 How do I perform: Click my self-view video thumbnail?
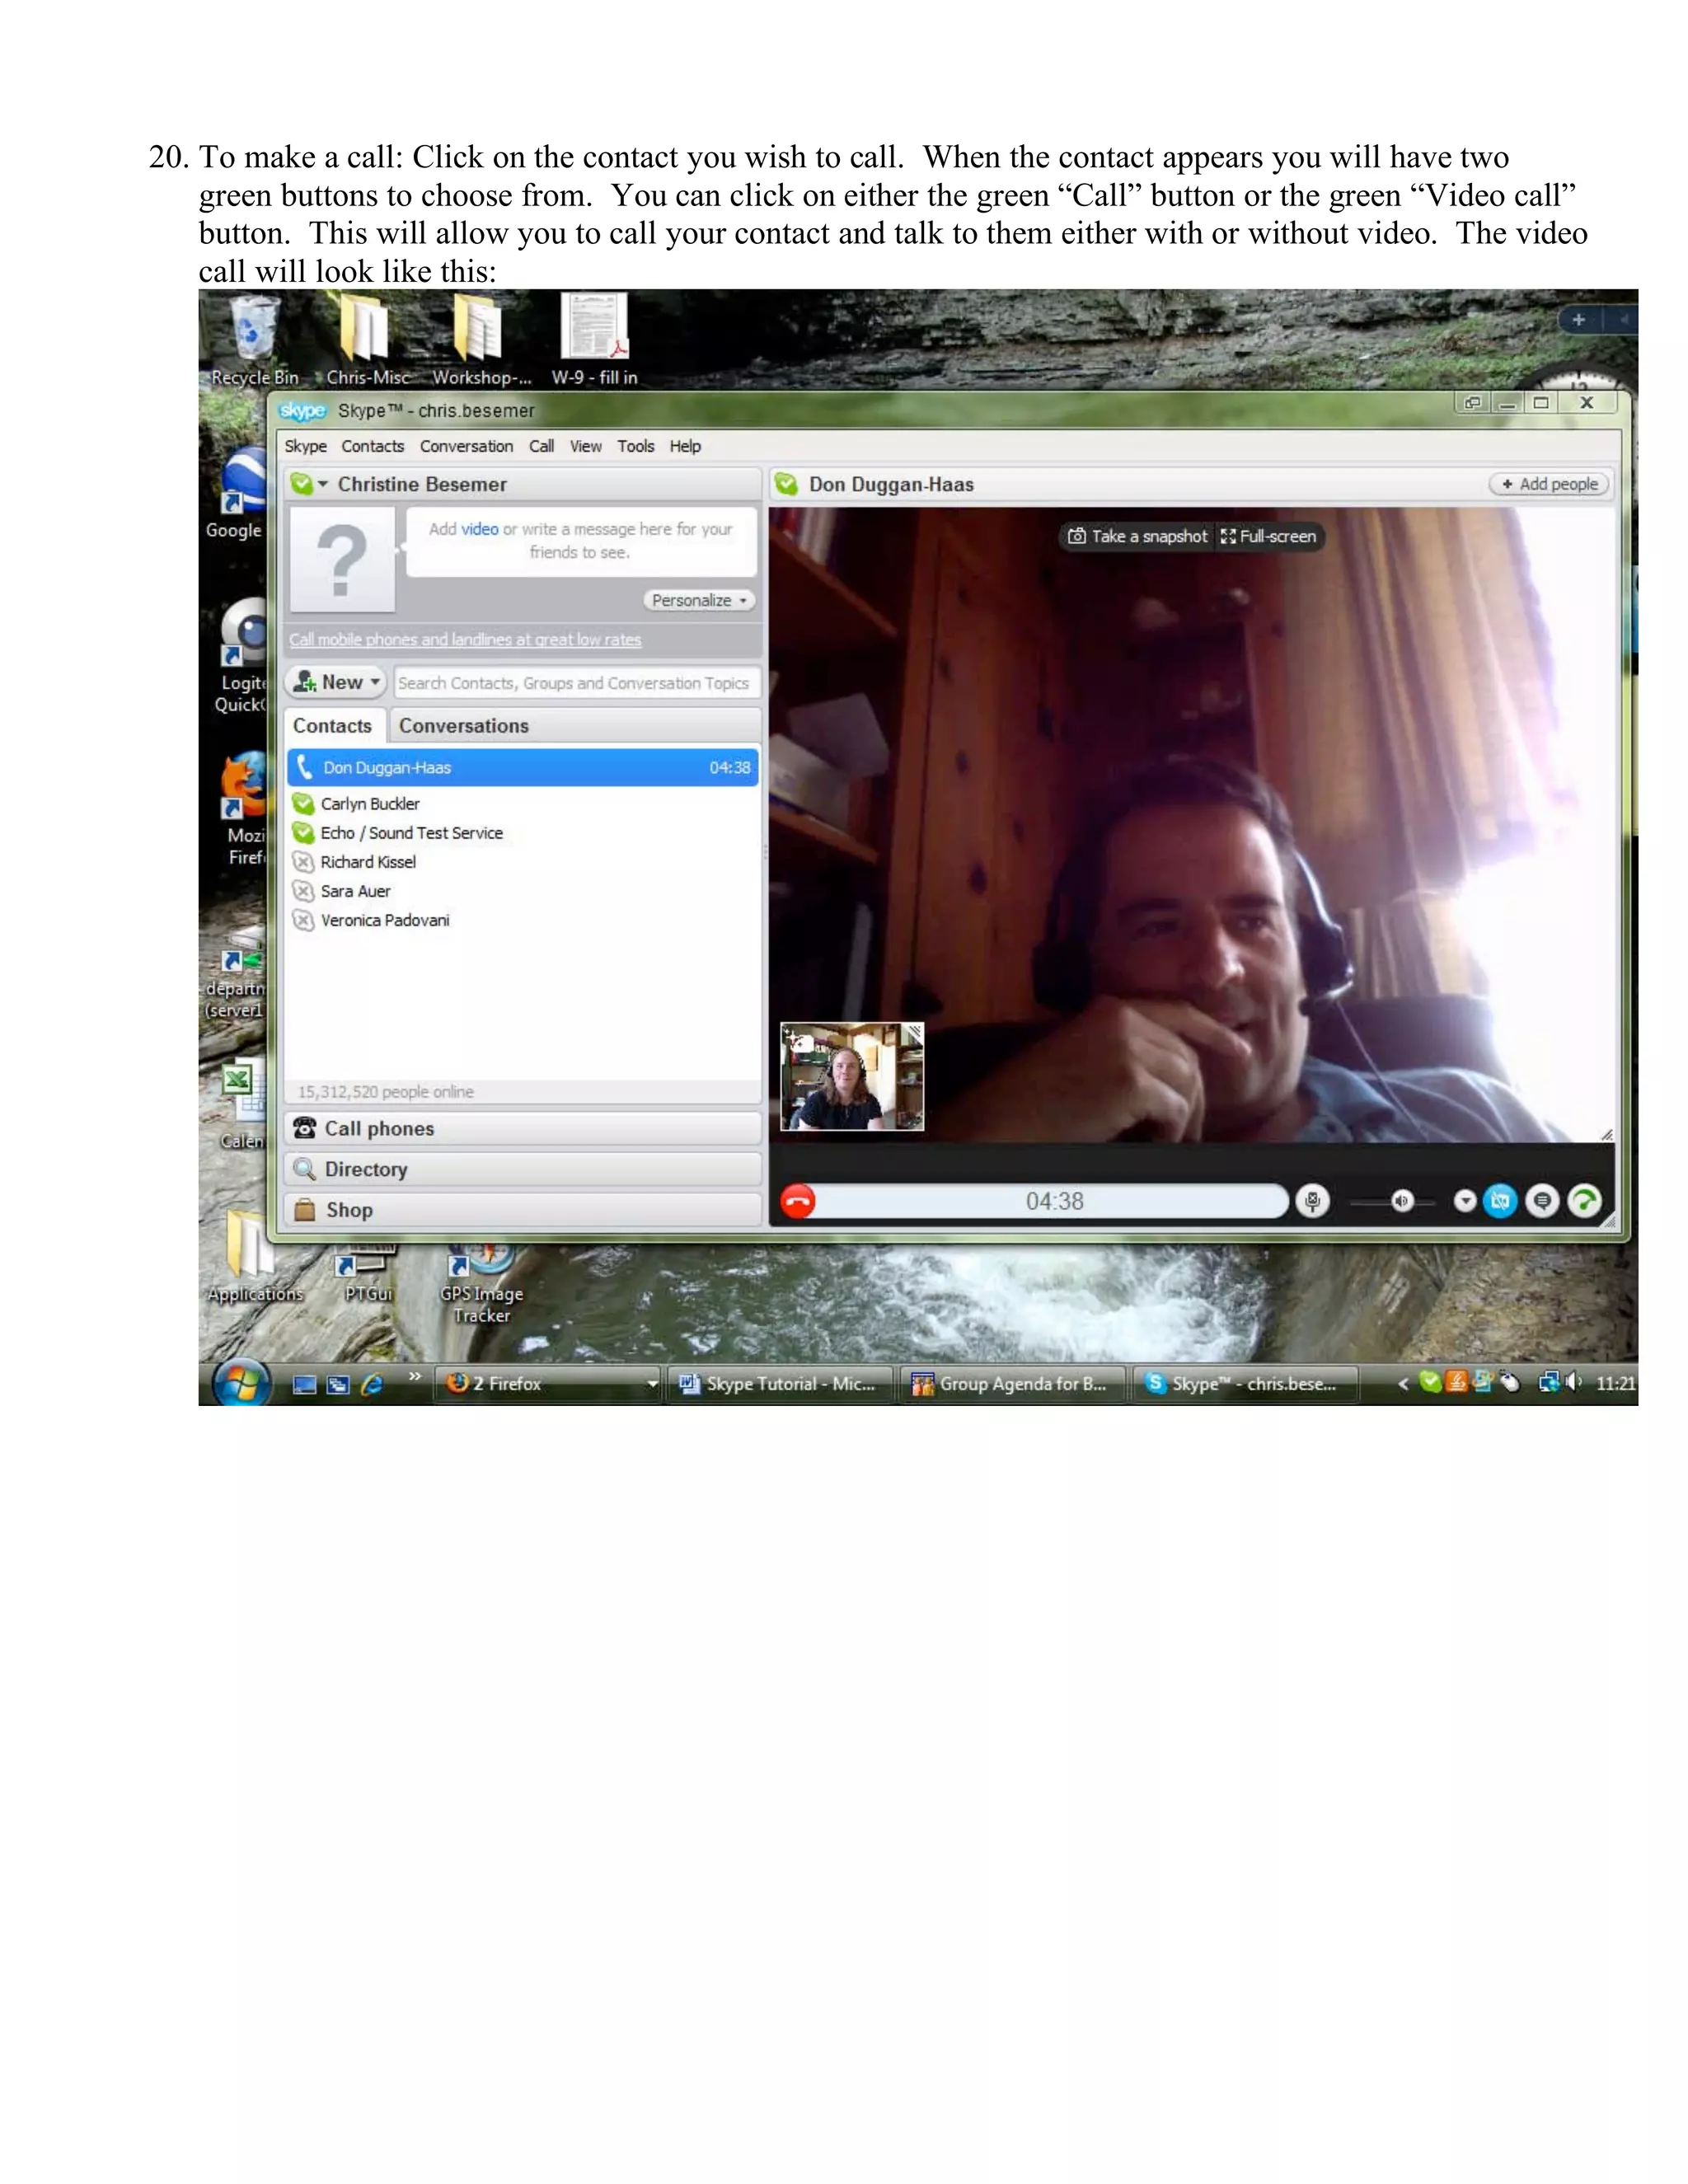(x=852, y=1077)
